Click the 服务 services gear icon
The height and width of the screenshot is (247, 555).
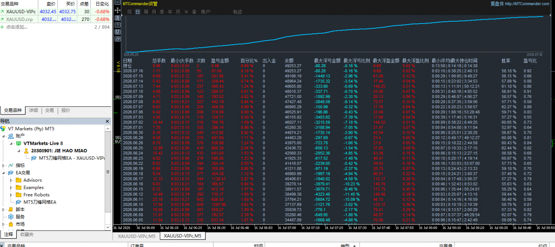[x=11, y=216]
